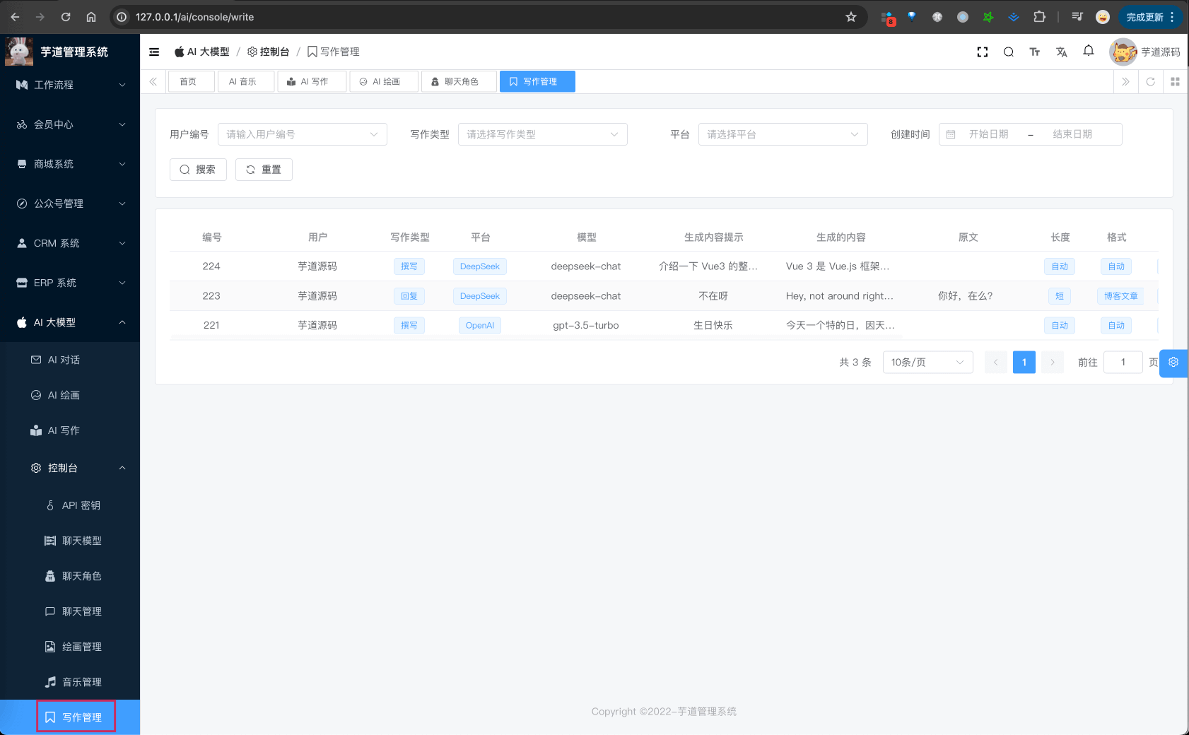Select the font size adjustment icon
This screenshot has width=1189, height=735.
(1035, 52)
